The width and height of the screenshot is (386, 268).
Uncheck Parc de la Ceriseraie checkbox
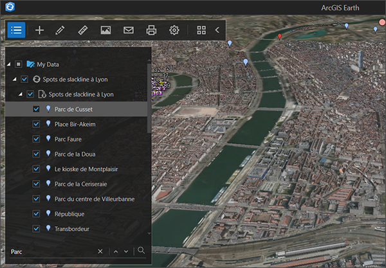click(x=36, y=184)
